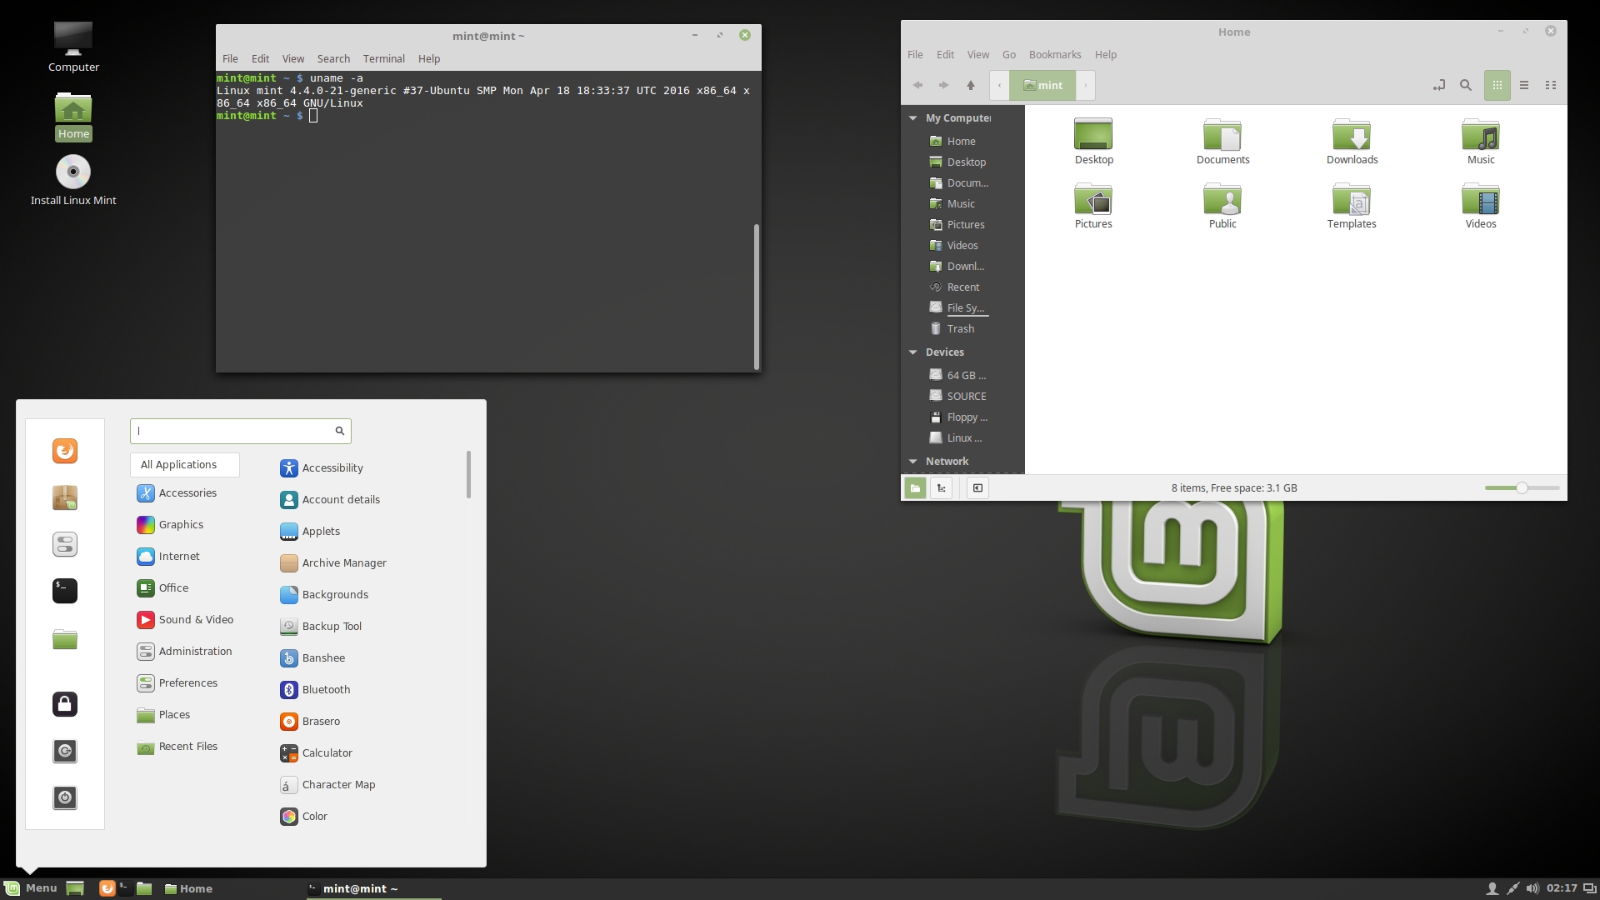Open the terminal's Search menu
The image size is (1600, 900).
333,59
